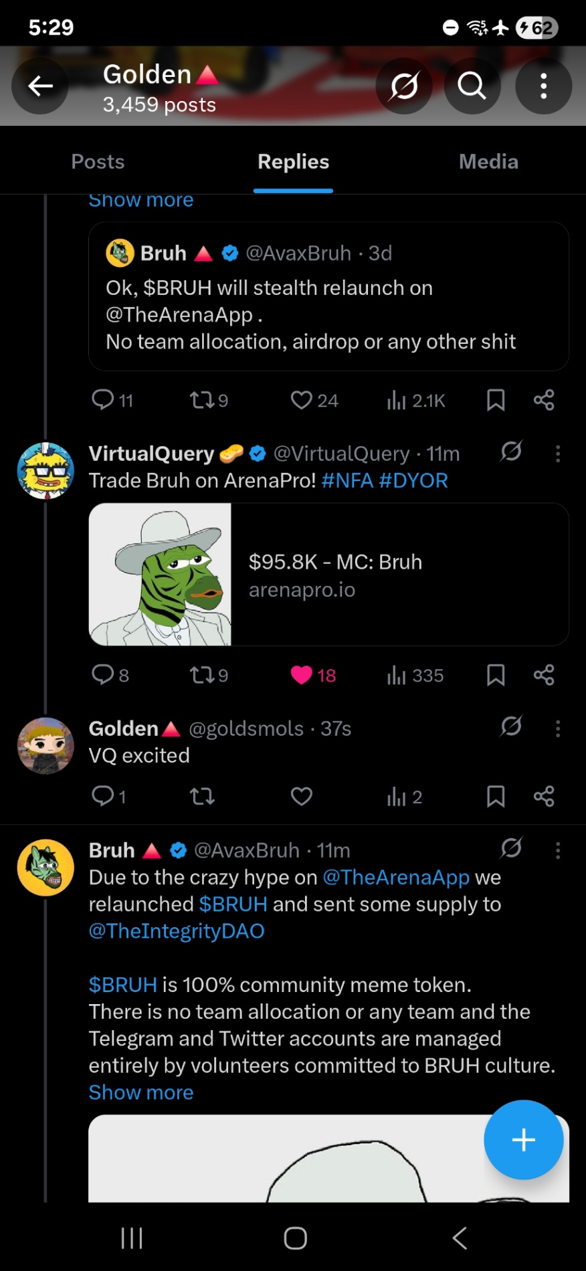Open the #NFA hashtag link
The image size is (586, 1271).
point(347,480)
